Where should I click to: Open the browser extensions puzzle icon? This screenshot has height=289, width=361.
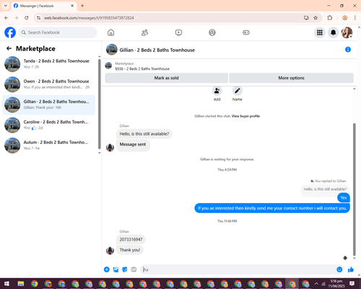tap(330, 17)
